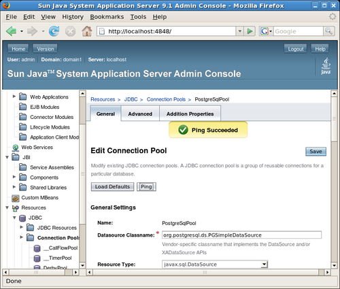Click the Java logo in the header

tap(326, 66)
